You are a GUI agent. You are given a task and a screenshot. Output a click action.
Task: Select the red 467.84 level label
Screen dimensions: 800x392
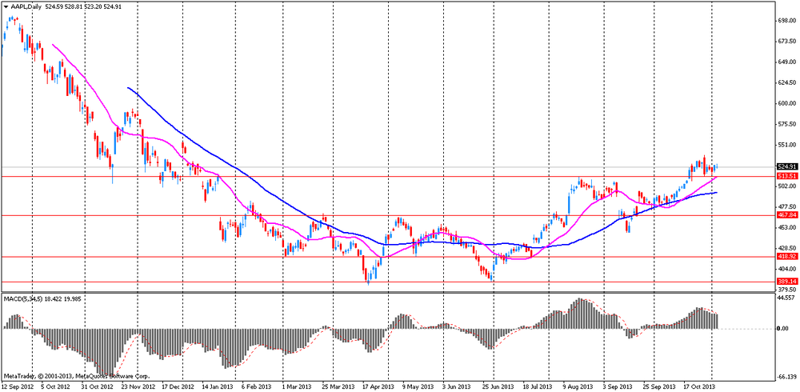[x=787, y=215]
